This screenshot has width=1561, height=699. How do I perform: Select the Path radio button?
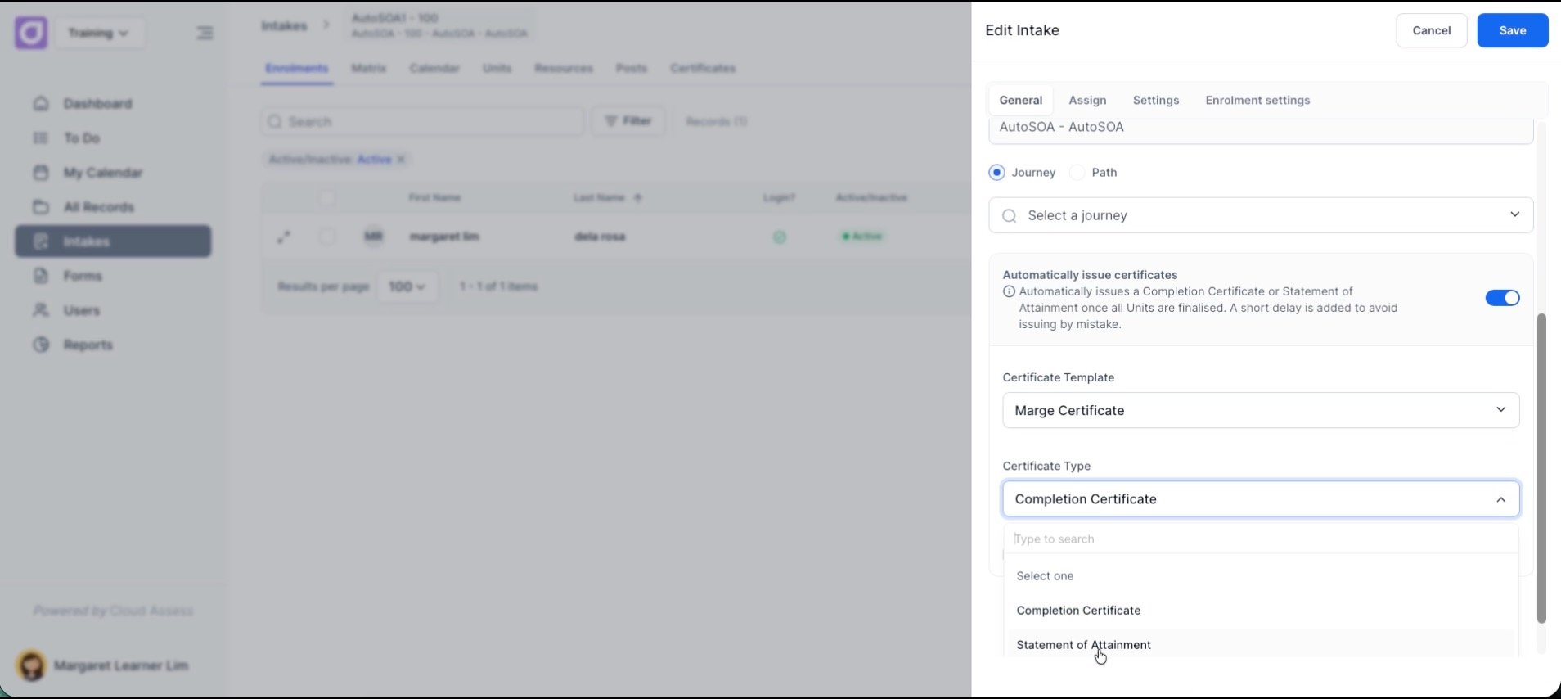point(1077,173)
